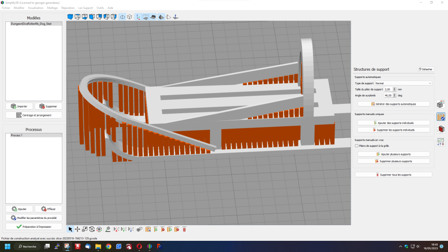The image size is (448, 252).
Task: Click the red cube icon on right sidebar
Action: pyautogui.click(x=440, y=129)
